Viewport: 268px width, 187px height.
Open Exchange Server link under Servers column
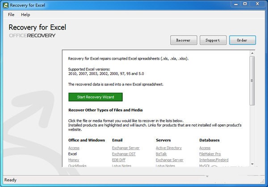[169, 160]
